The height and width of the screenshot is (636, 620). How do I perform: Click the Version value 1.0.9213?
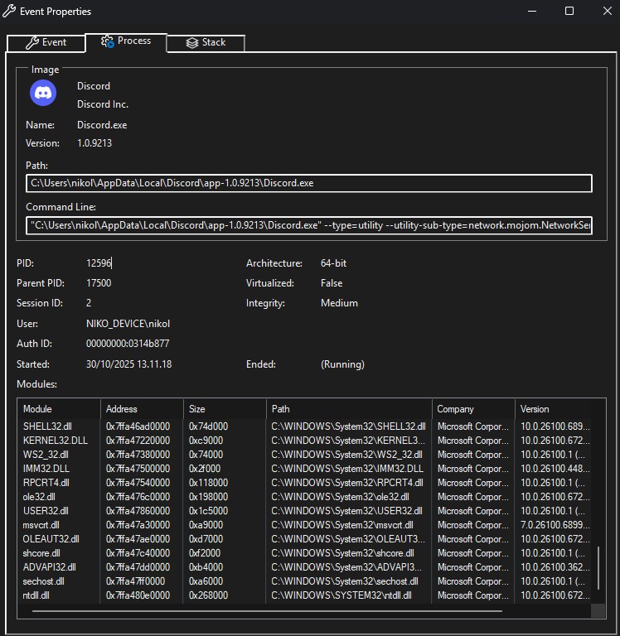tap(94, 143)
